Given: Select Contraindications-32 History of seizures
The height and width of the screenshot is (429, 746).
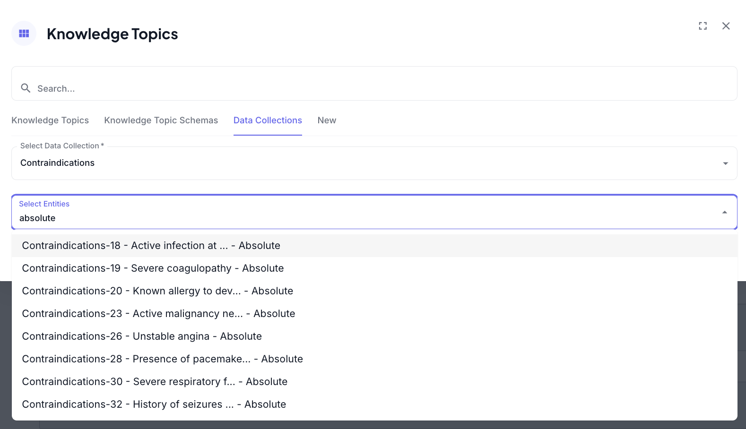Looking at the screenshot, I should coord(154,404).
